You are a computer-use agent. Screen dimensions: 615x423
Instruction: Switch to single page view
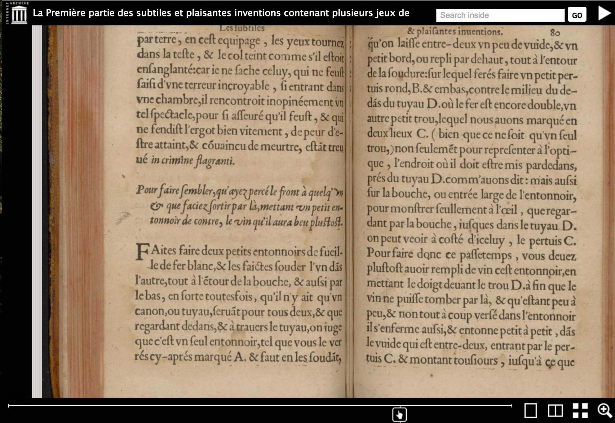tap(530, 411)
